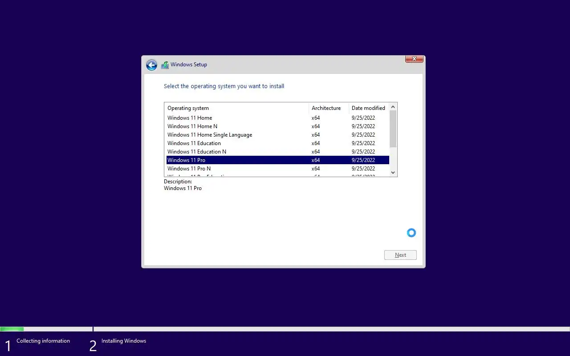Select Windows 11 Home Single Language
Viewport: 570px width, 356px height.
[277, 135]
